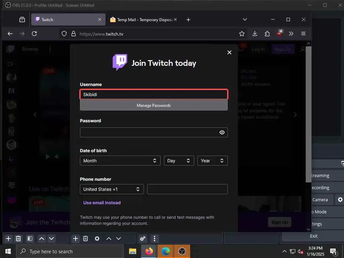
Task: Go back in Firefox
Action: click(10, 34)
